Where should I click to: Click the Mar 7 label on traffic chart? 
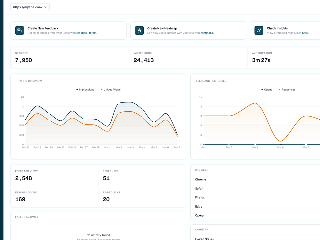(x=177, y=147)
